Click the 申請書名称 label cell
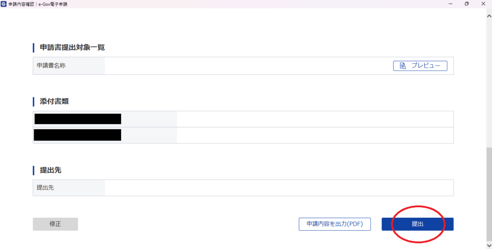492x249 pixels. [x=68, y=66]
